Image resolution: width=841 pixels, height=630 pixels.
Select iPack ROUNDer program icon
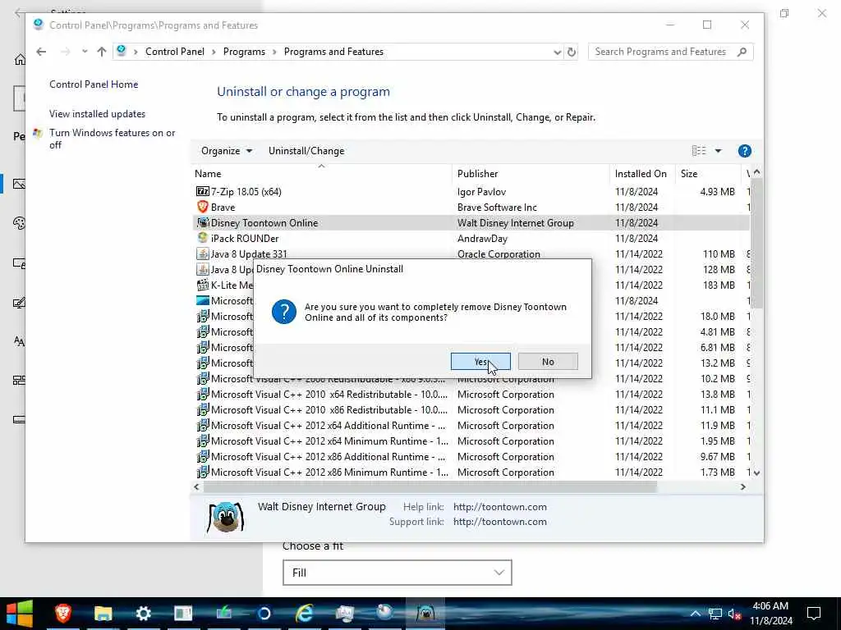[x=202, y=238]
